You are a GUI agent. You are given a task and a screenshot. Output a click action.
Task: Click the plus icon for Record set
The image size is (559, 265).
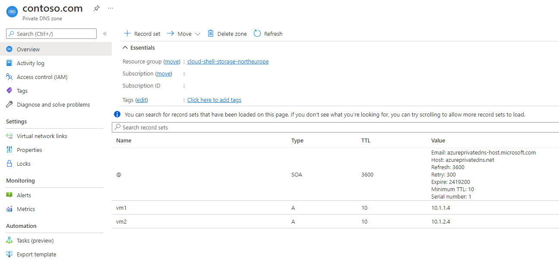tap(127, 33)
